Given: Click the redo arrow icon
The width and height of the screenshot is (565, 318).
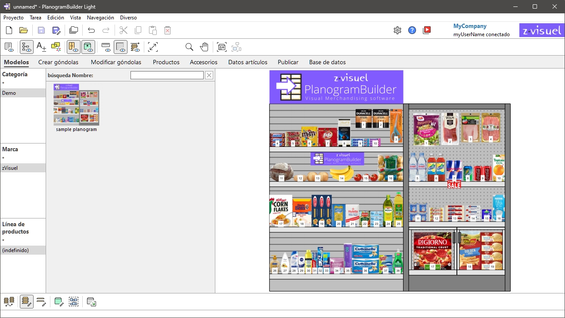Looking at the screenshot, I should [x=106, y=30].
